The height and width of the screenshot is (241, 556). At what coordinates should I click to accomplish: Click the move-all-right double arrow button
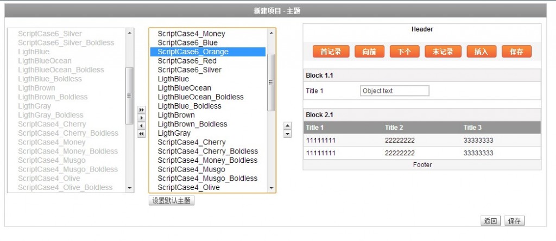(142, 110)
